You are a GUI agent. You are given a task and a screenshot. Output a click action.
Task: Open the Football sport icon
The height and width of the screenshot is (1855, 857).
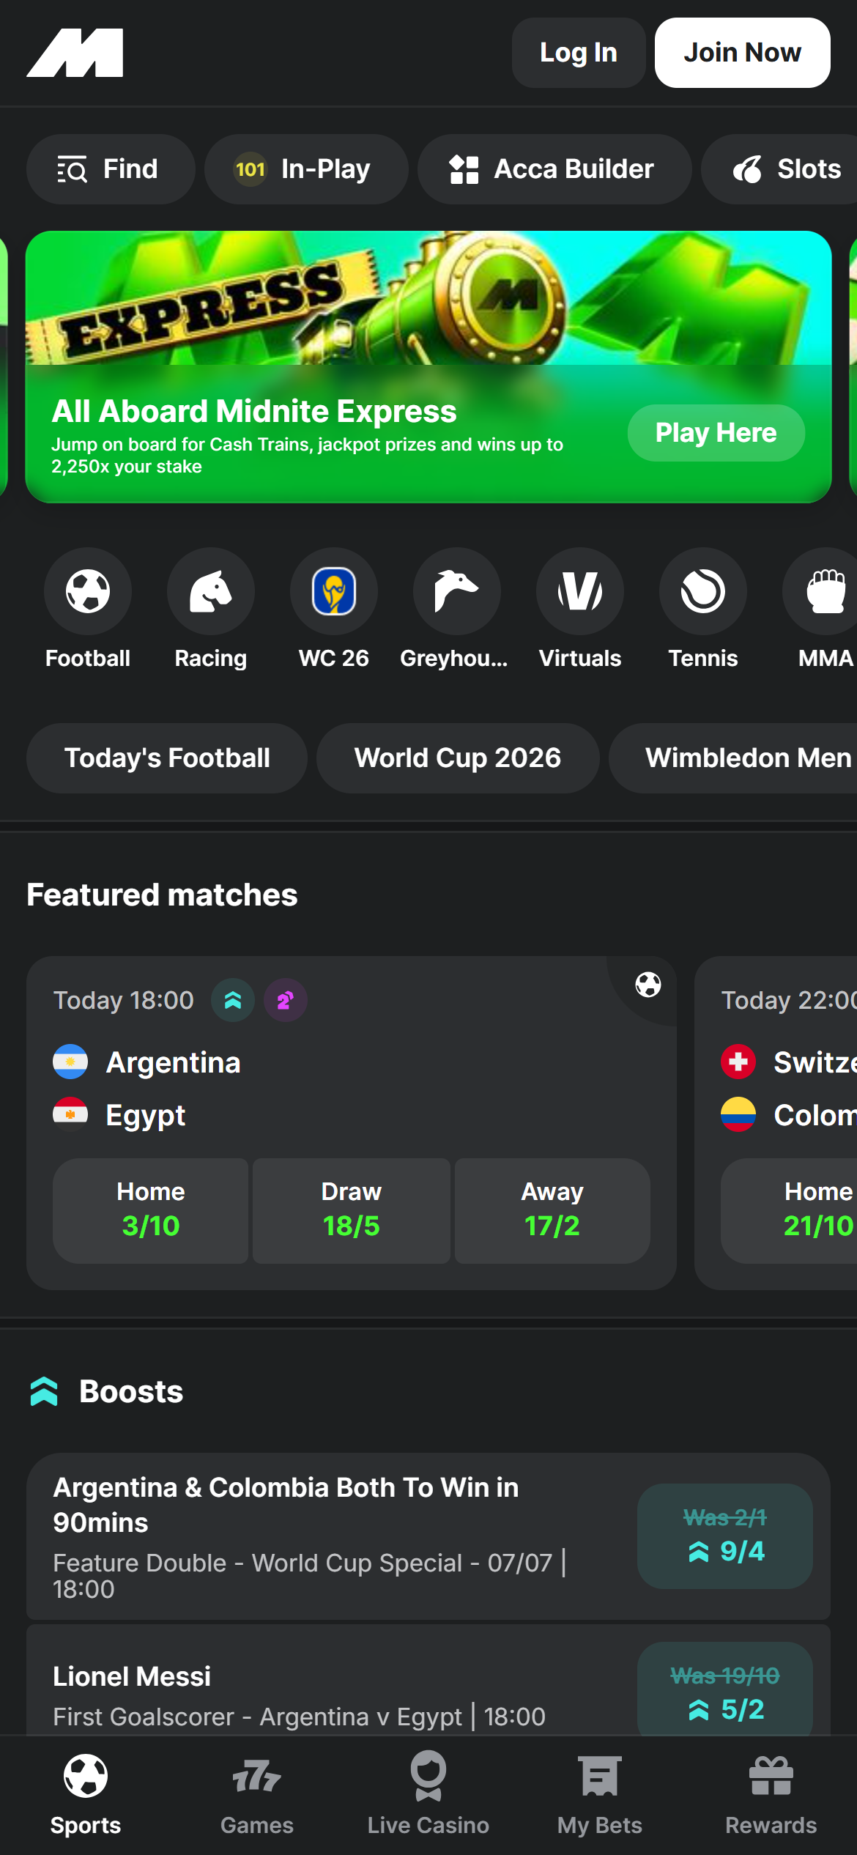pyautogui.click(x=88, y=590)
